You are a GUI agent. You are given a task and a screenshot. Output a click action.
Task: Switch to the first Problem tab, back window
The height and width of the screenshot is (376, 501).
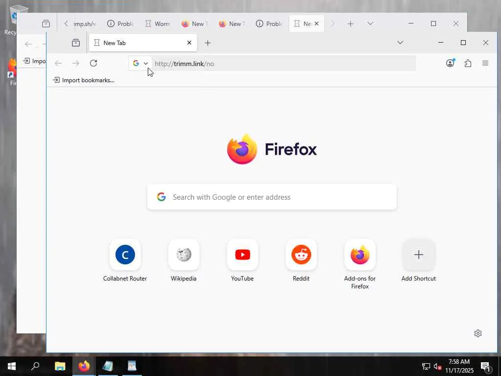(120, 23)
